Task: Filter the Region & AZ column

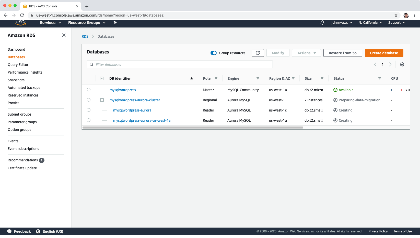Action: (293, 78)
